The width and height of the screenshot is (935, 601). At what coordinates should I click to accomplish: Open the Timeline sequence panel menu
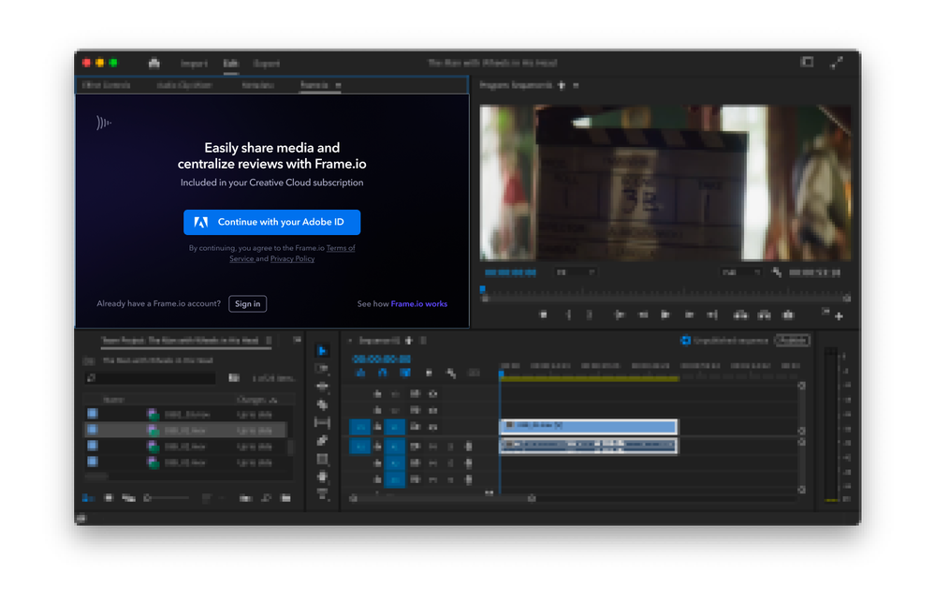423,341
